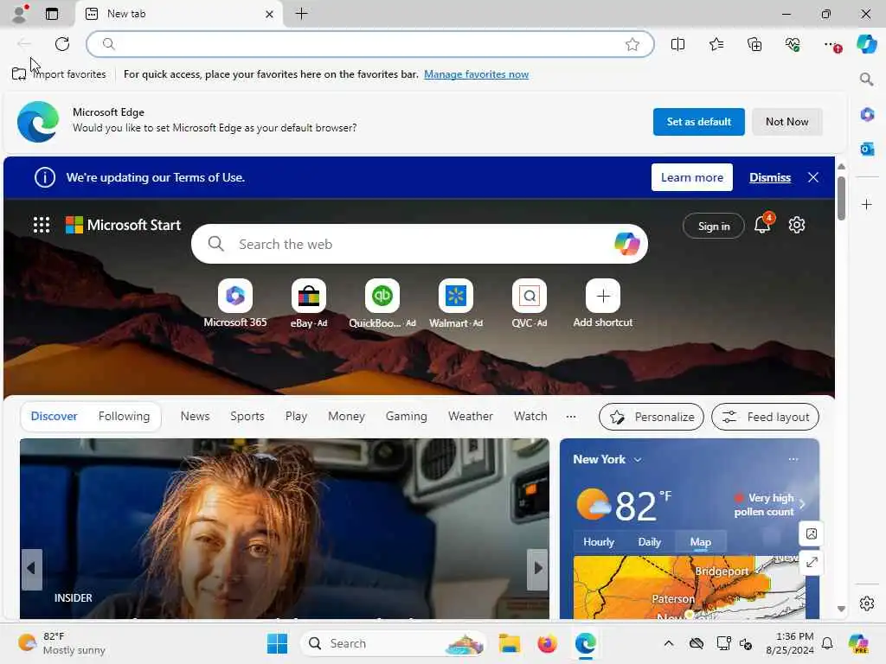Open the Feed layout button

click(x=765, y=417)
